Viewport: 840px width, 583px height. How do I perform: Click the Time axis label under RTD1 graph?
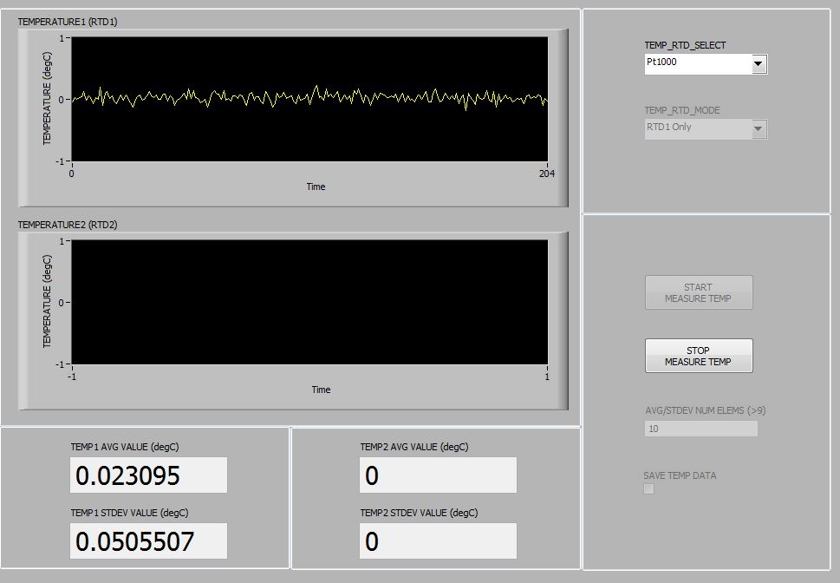316,187
